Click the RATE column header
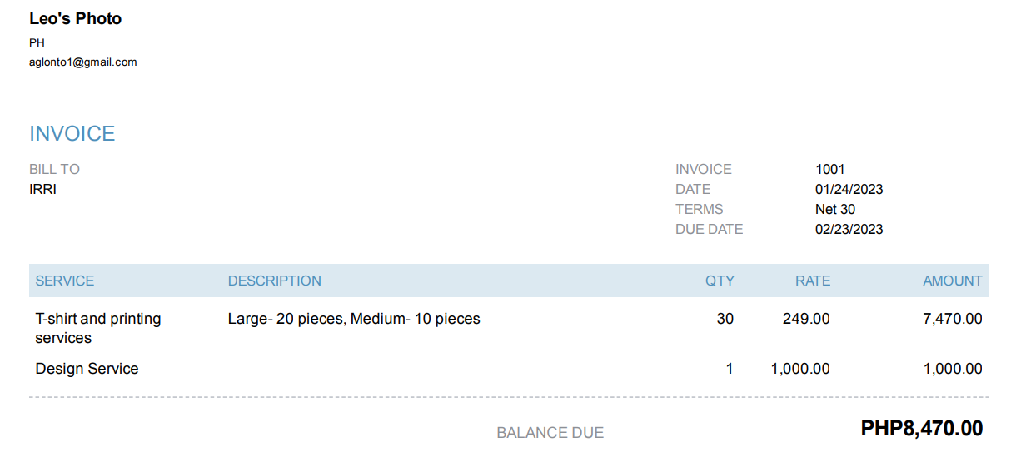Screen dimensions: 1016x472 pos(813,281)
